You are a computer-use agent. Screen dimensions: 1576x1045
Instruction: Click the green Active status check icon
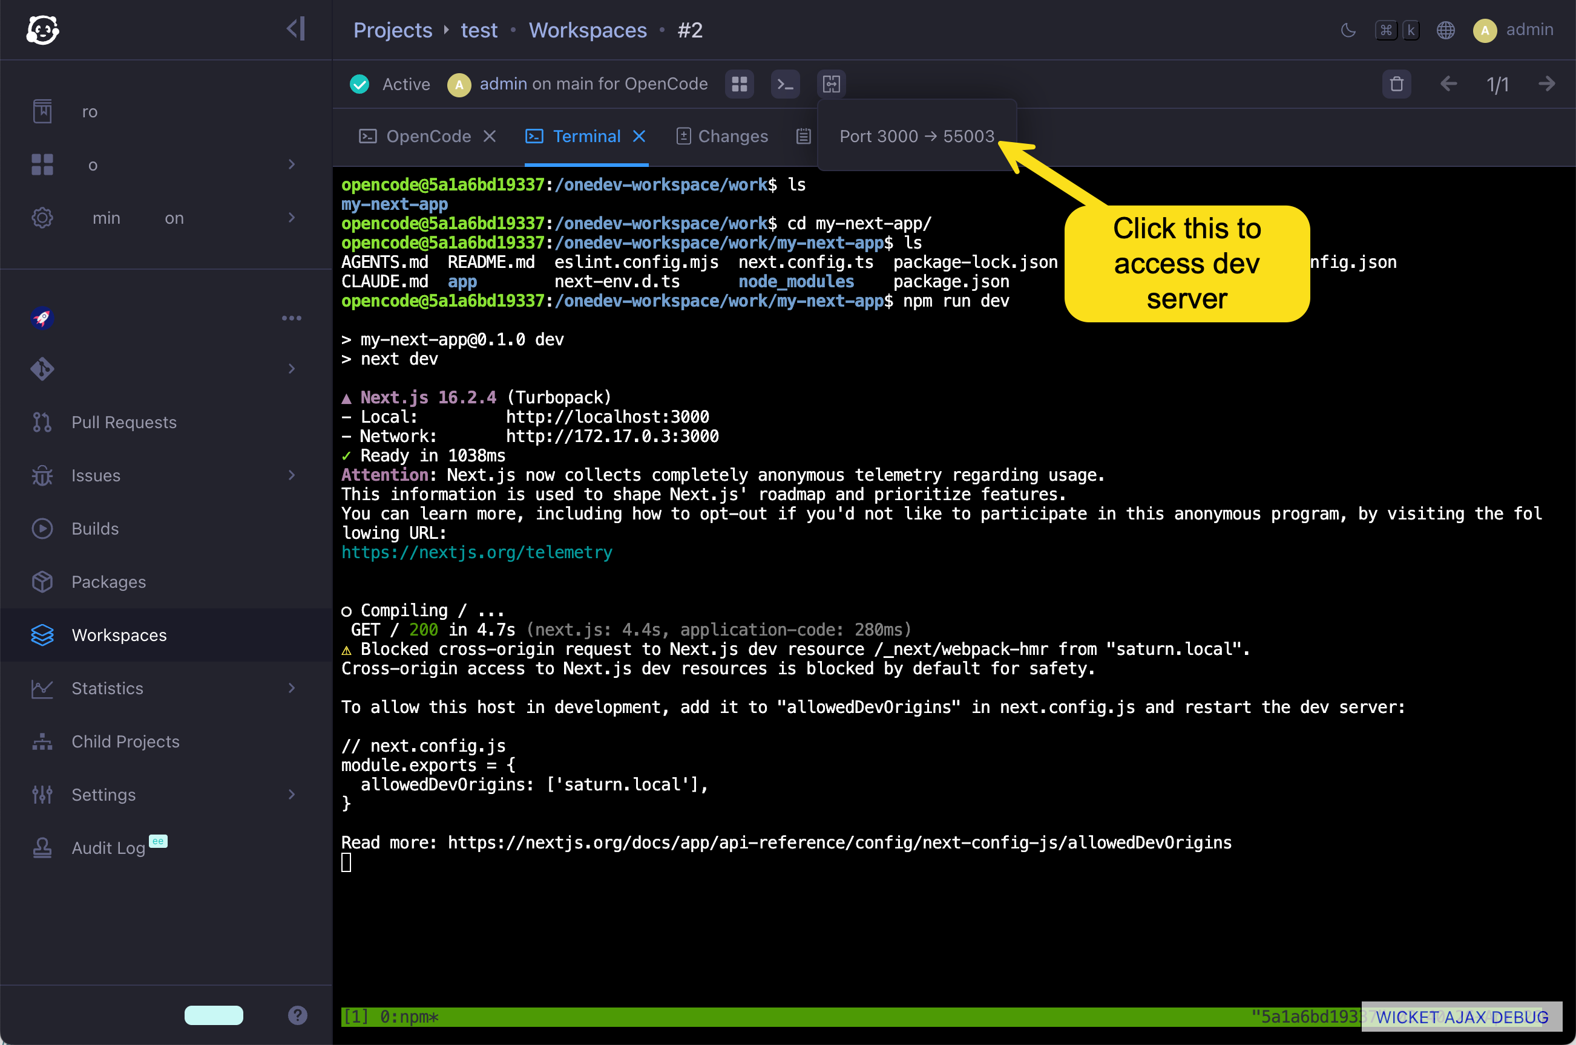point(360,84)
